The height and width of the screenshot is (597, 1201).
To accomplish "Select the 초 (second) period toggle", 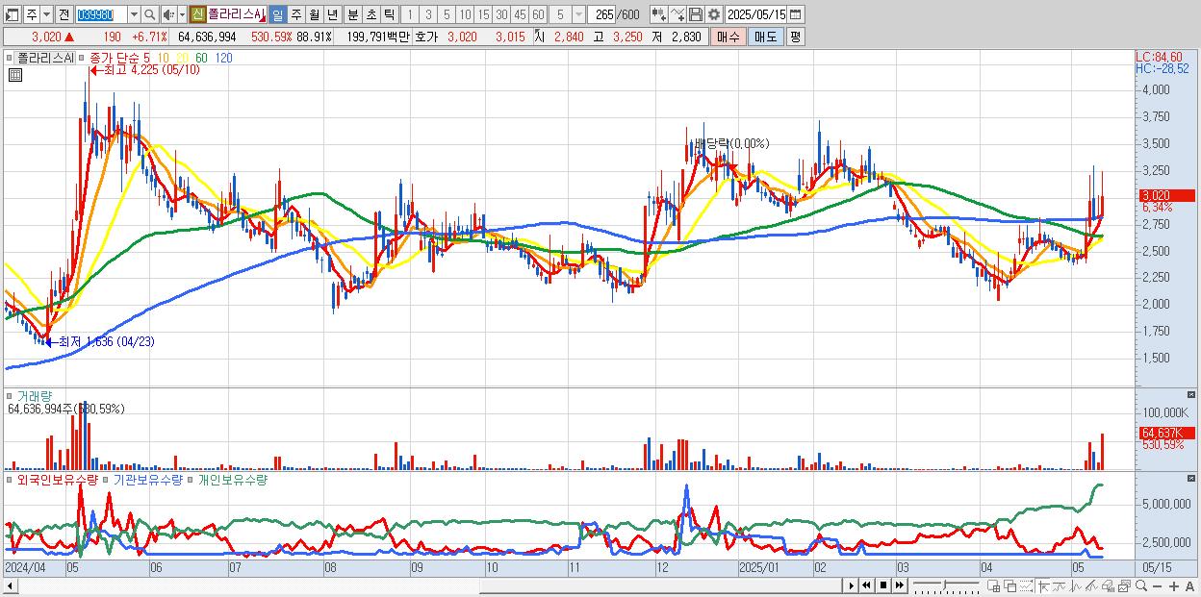I will (x=371, y=14).
